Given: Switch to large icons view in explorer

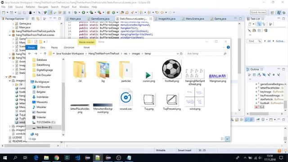Looking at the screenshot, I should 227,139.
